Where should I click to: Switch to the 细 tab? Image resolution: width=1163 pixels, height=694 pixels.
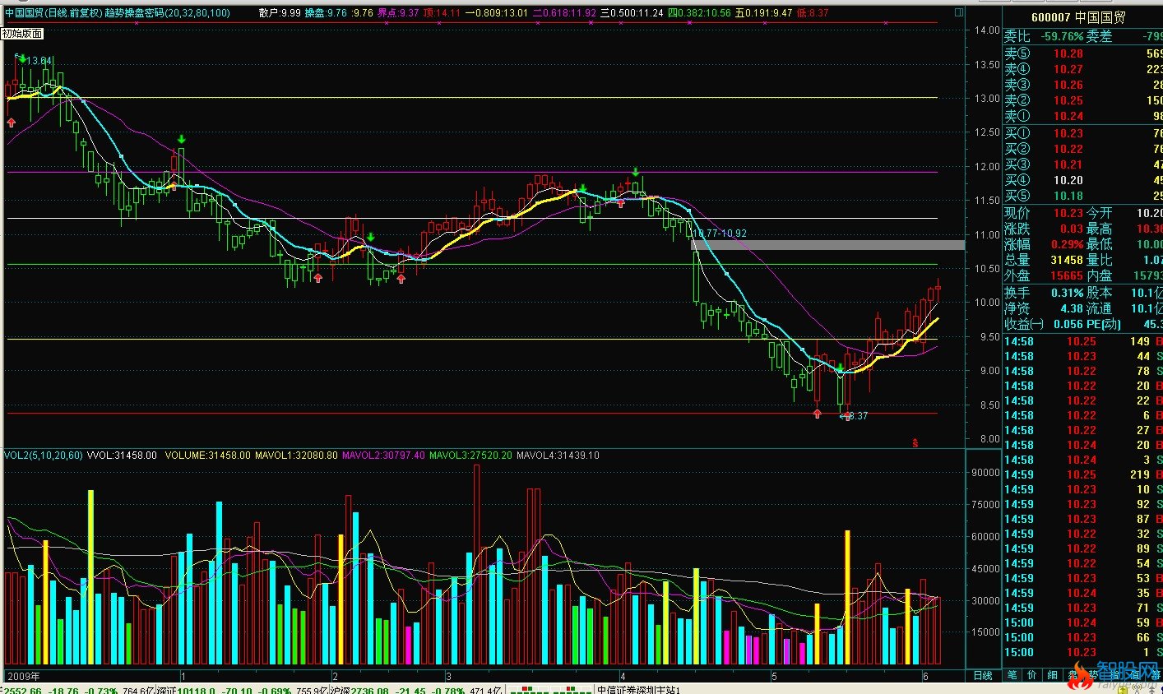tap(1052, 675)
